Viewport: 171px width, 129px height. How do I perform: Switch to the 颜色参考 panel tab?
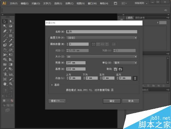[x=140, y=18]
